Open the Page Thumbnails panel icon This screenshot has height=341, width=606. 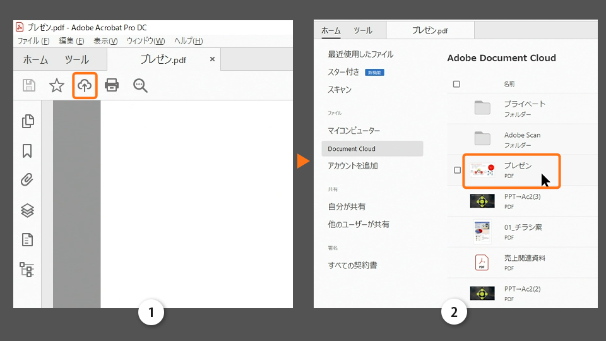pyautogui.click(x=27, y=121)
